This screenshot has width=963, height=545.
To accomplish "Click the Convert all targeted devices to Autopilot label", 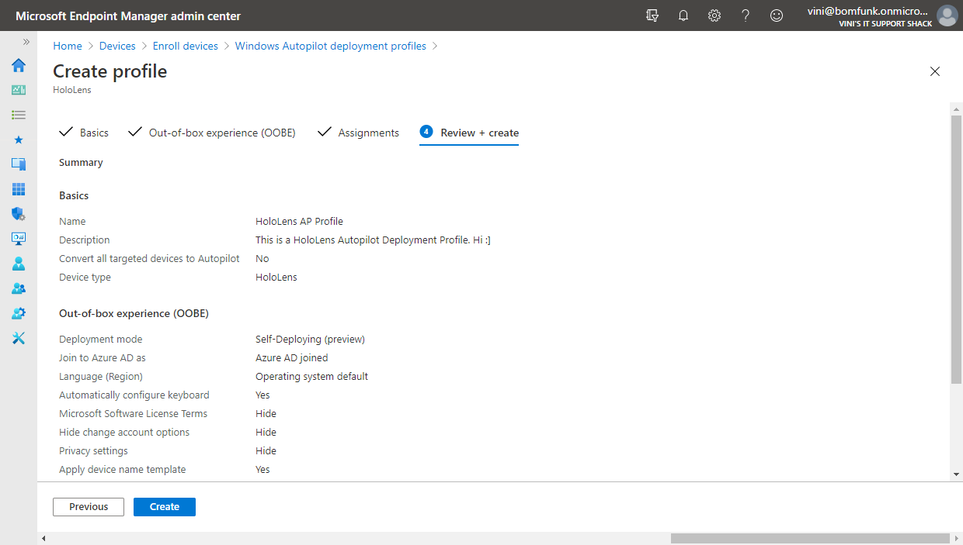I will [149, 259].
